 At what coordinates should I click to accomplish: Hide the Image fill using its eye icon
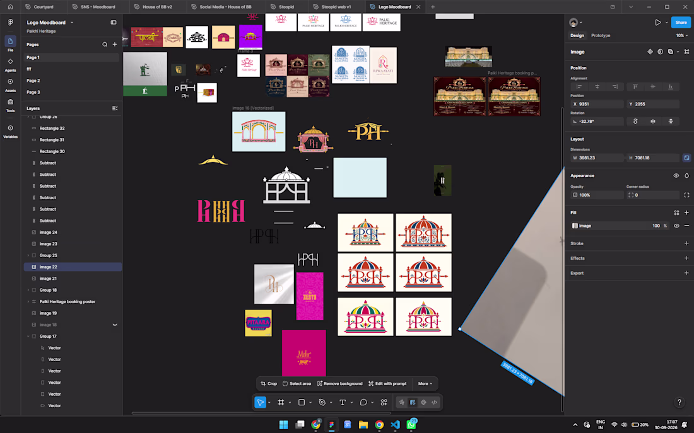click(x=676, y=226)
